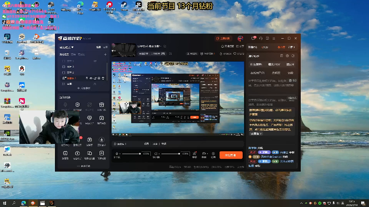This screenshot has height=207, width=369.
Task: Open the headset customer service icon
Action: [x=261, y=38]
